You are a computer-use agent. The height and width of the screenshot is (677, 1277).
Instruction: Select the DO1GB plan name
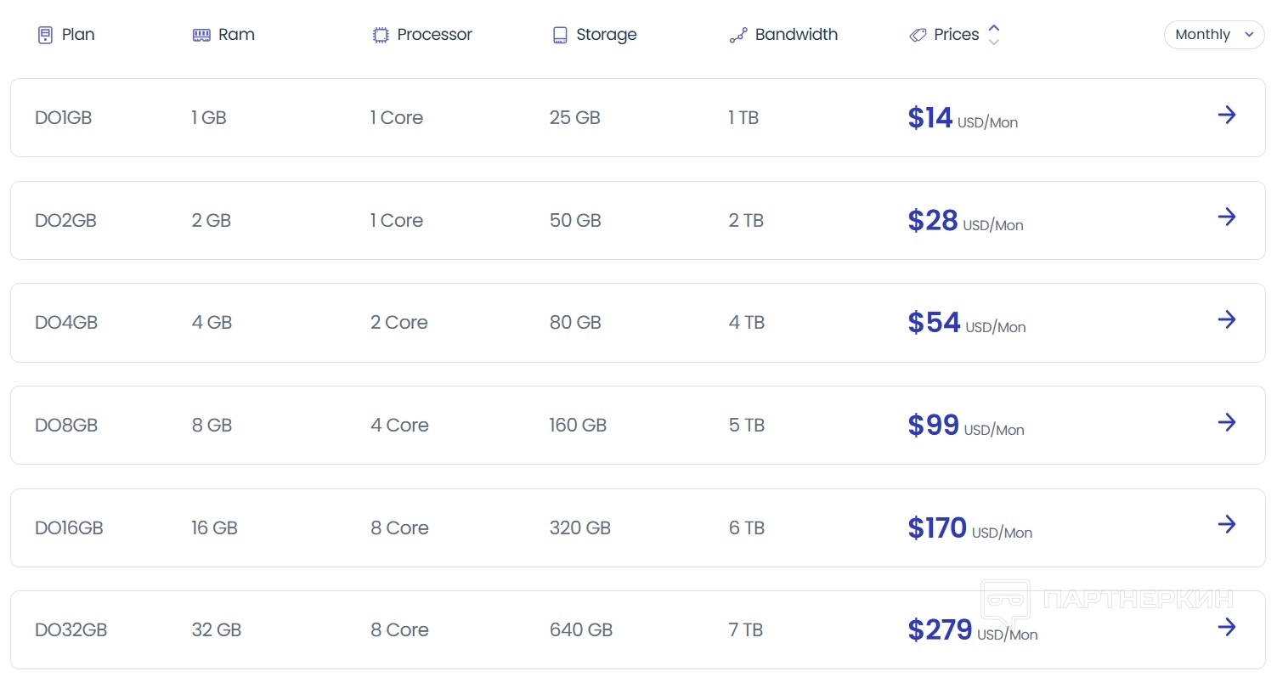[x=63, y=118]
